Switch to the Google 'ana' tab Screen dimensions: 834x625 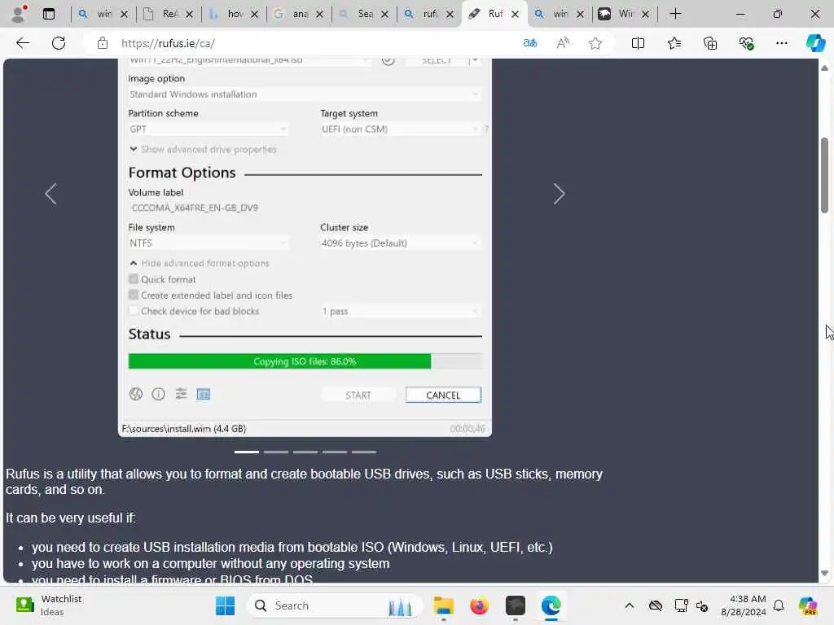[298, 14]
